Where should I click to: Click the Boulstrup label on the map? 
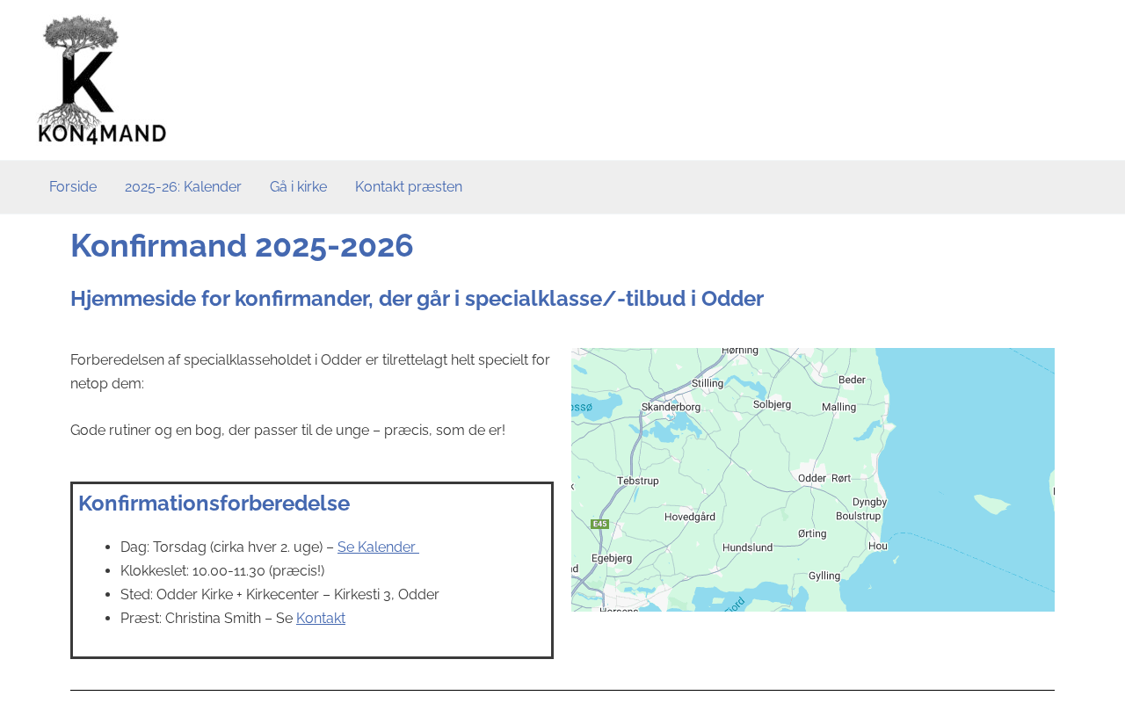point(859,516)
